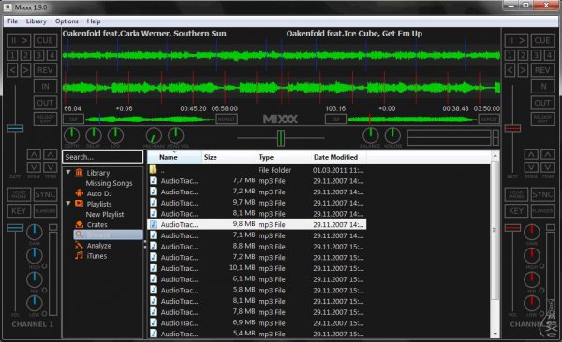Trigger hotcue 2 on Channel 1 deck
This screenshot has height=342, width=562.
pyautogui.click(x=25, y=55)
